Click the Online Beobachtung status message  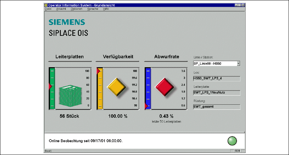(86, 141)
